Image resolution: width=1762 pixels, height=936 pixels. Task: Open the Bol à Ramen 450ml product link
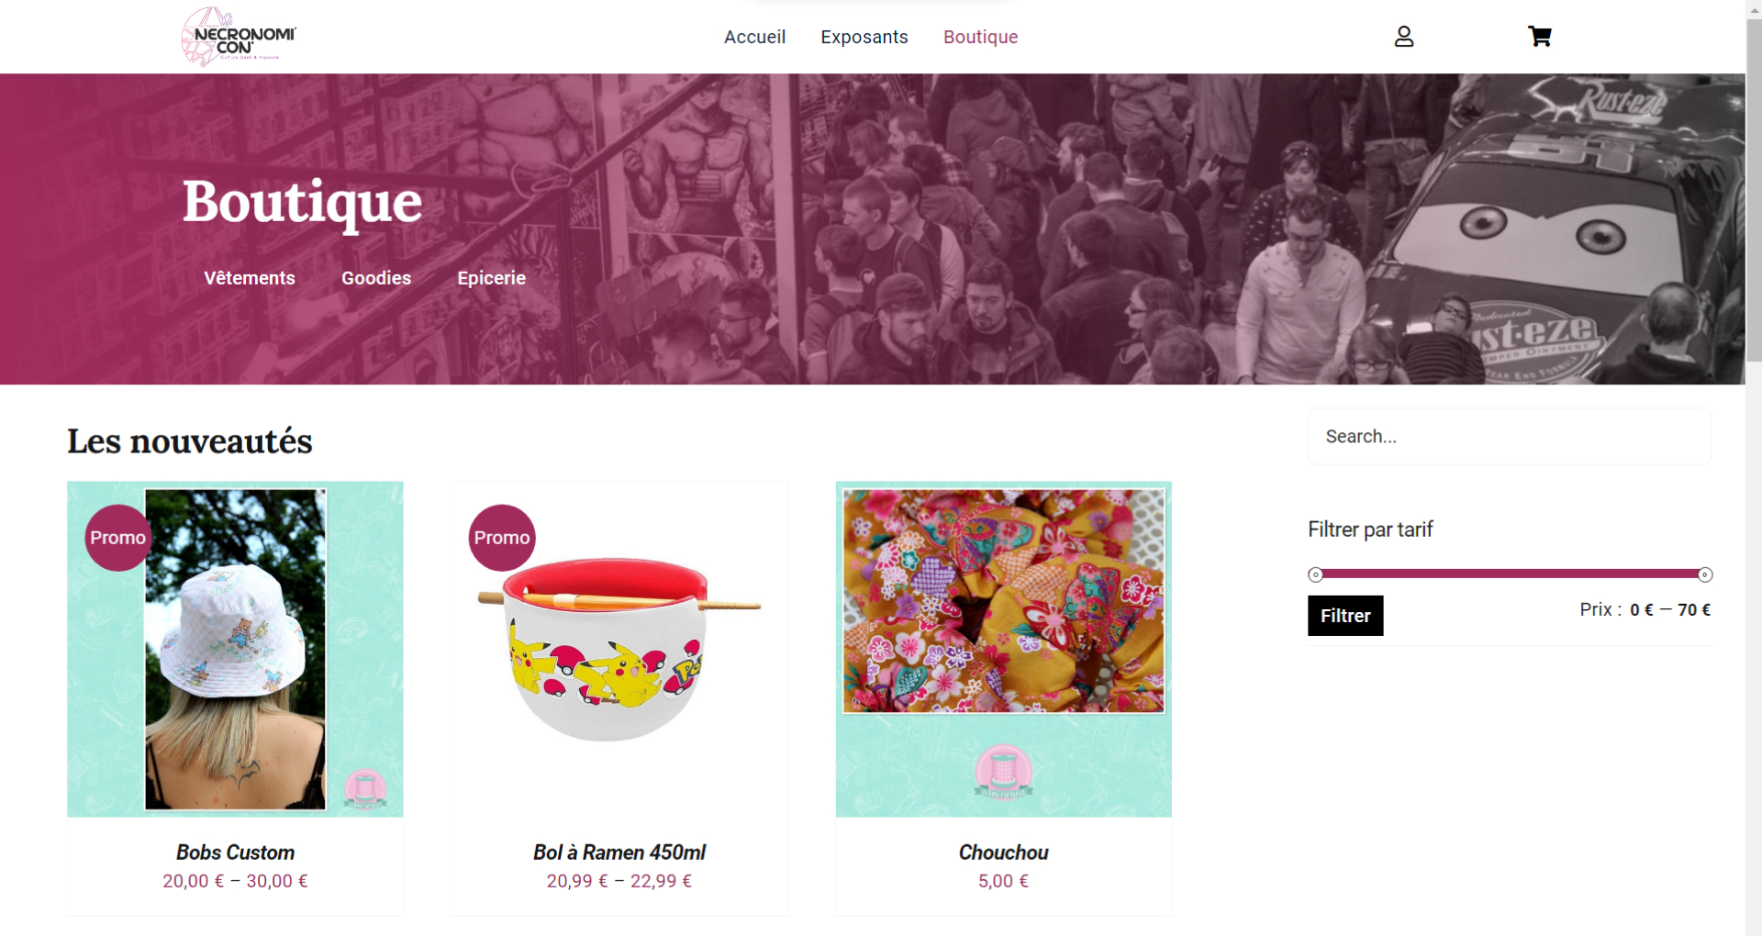619,852
